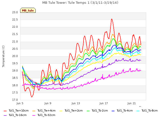Click the green Tul1_Ts-2cm legend swatch
The height and width of the screenshot is (120, 161).
point(88,111)
